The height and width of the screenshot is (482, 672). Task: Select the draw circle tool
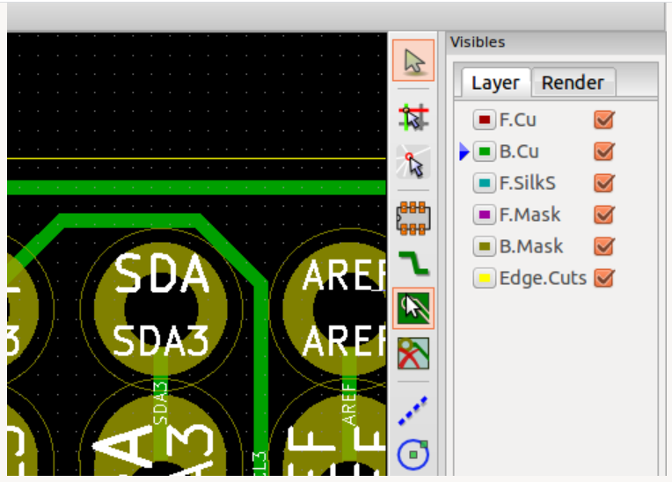413,455
